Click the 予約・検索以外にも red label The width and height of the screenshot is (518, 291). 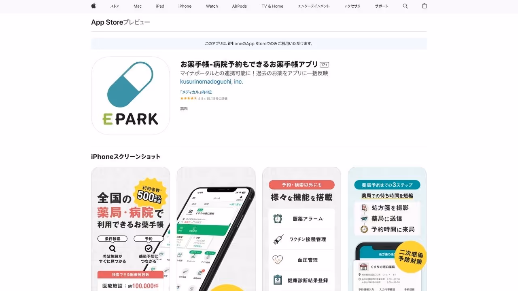pyautogui.click(x=302, y=185)
